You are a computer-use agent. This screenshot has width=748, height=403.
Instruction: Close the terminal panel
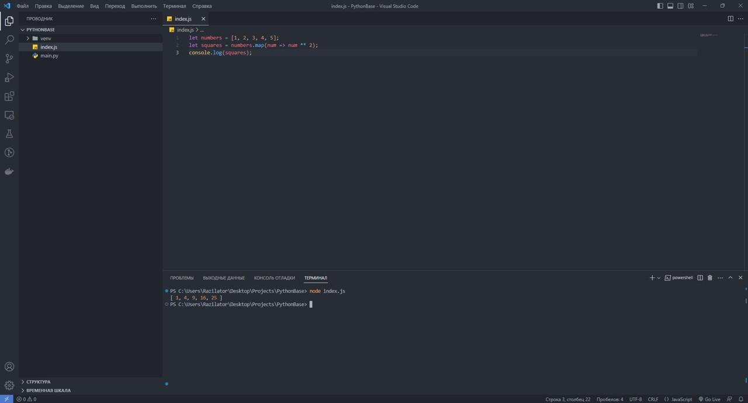pyautogui.click(x=740, y=278)
